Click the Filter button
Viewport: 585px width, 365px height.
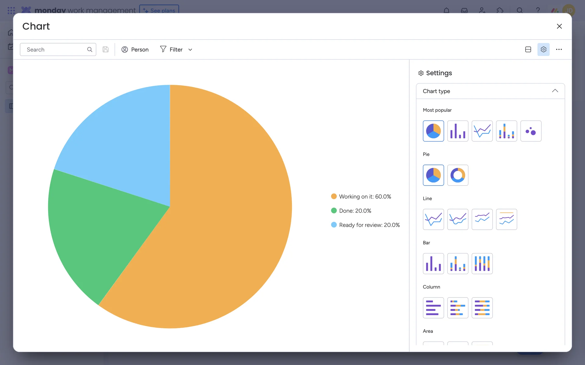(x=172, y=50)
